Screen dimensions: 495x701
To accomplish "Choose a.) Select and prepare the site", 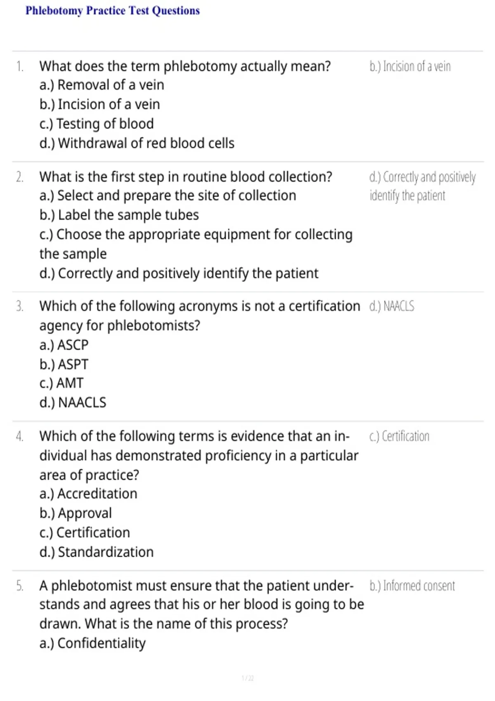I will [168, 195].
